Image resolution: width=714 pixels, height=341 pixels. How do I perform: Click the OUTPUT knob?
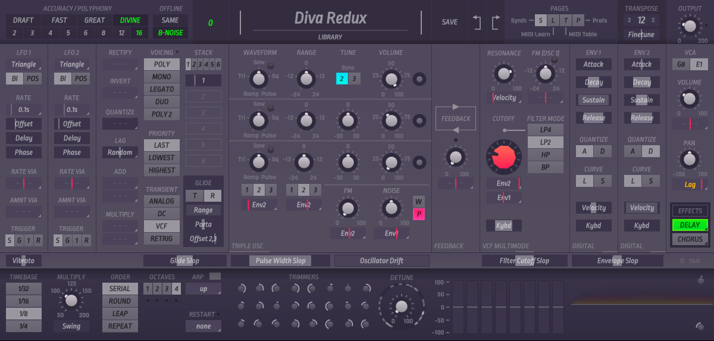coord(689,26)
